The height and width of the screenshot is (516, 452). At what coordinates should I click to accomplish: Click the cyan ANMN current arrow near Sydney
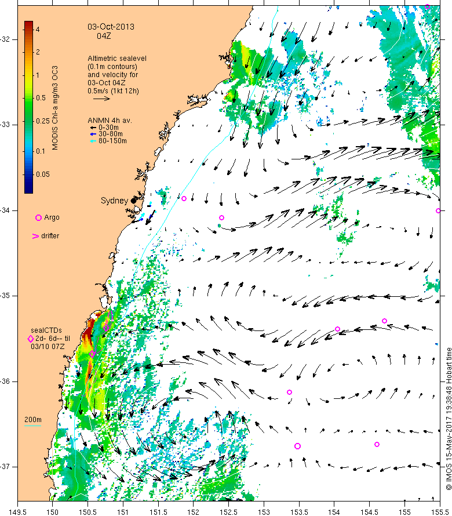pos(143,215)
